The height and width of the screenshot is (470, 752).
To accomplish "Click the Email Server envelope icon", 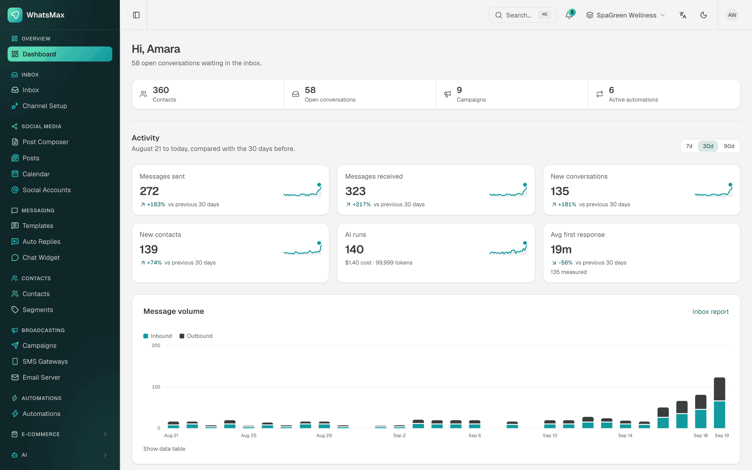I will click(15, 377).
